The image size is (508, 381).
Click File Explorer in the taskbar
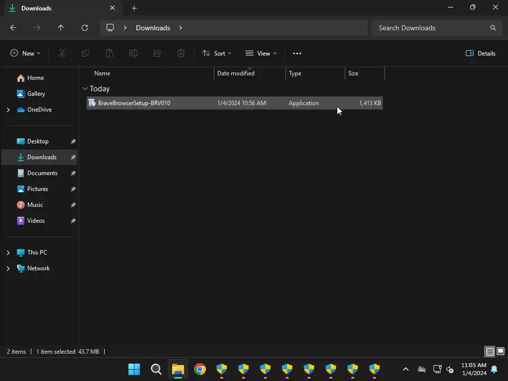pyautogui.click(x=178, y=369)
